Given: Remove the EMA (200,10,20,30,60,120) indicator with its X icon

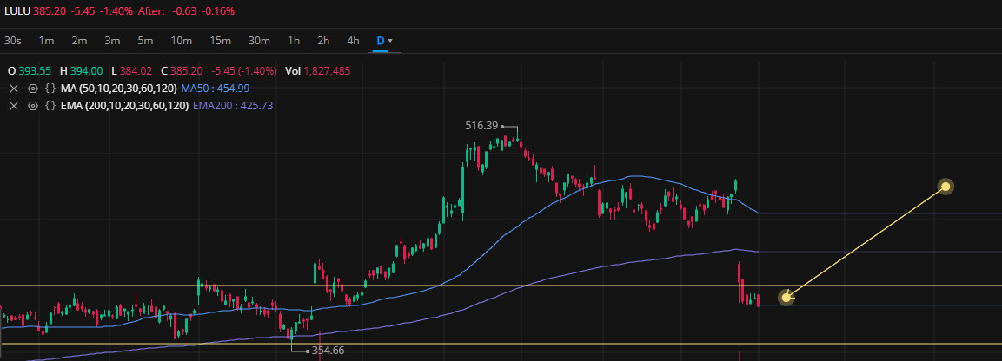Looking at the screenshot, I should 13,105.
